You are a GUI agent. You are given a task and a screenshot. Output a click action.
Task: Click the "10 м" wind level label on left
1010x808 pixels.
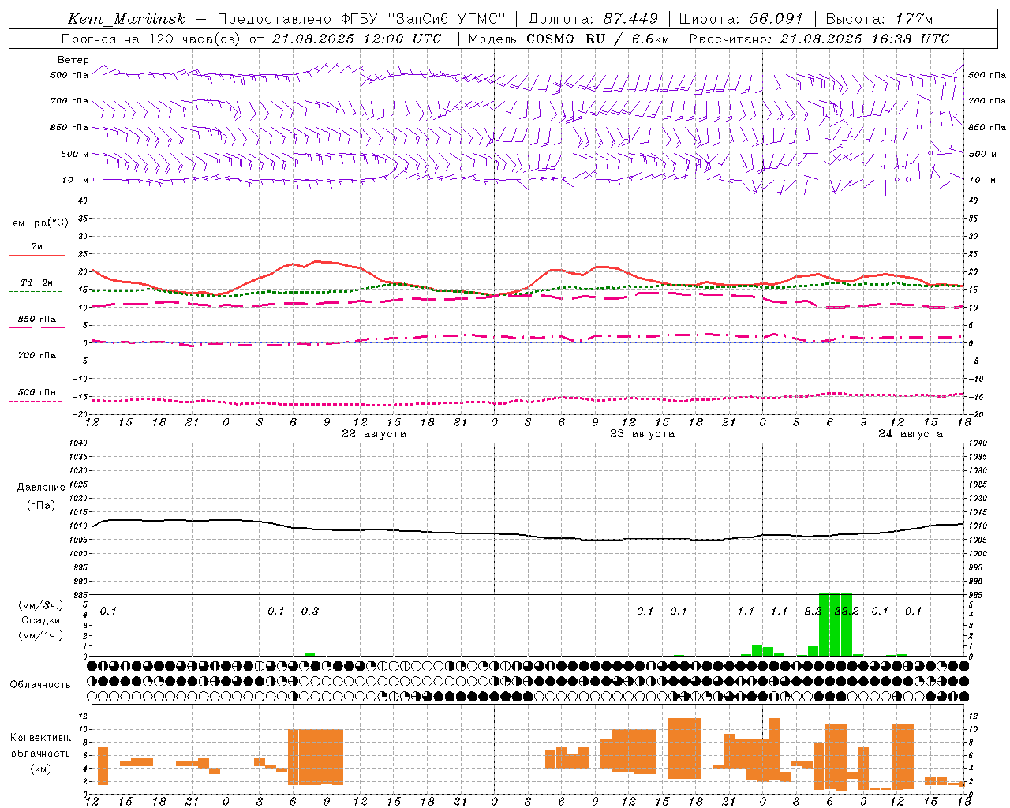pos(75,181)
